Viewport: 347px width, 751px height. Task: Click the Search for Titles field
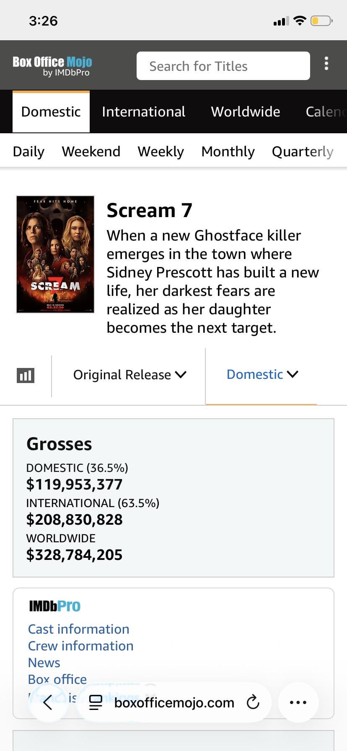(x=223, y=66)
